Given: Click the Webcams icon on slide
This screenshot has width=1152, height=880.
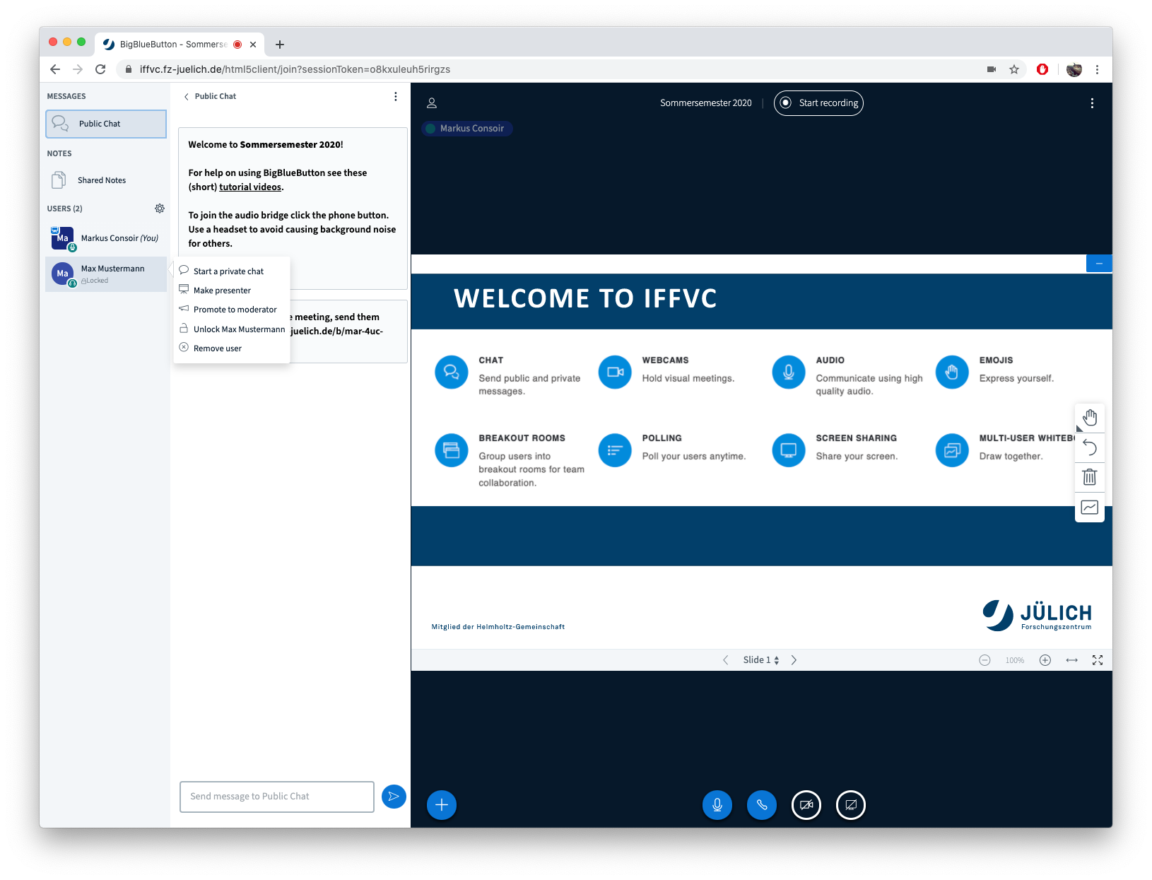Looking at the screenshot, I should [x=615, y=372].
